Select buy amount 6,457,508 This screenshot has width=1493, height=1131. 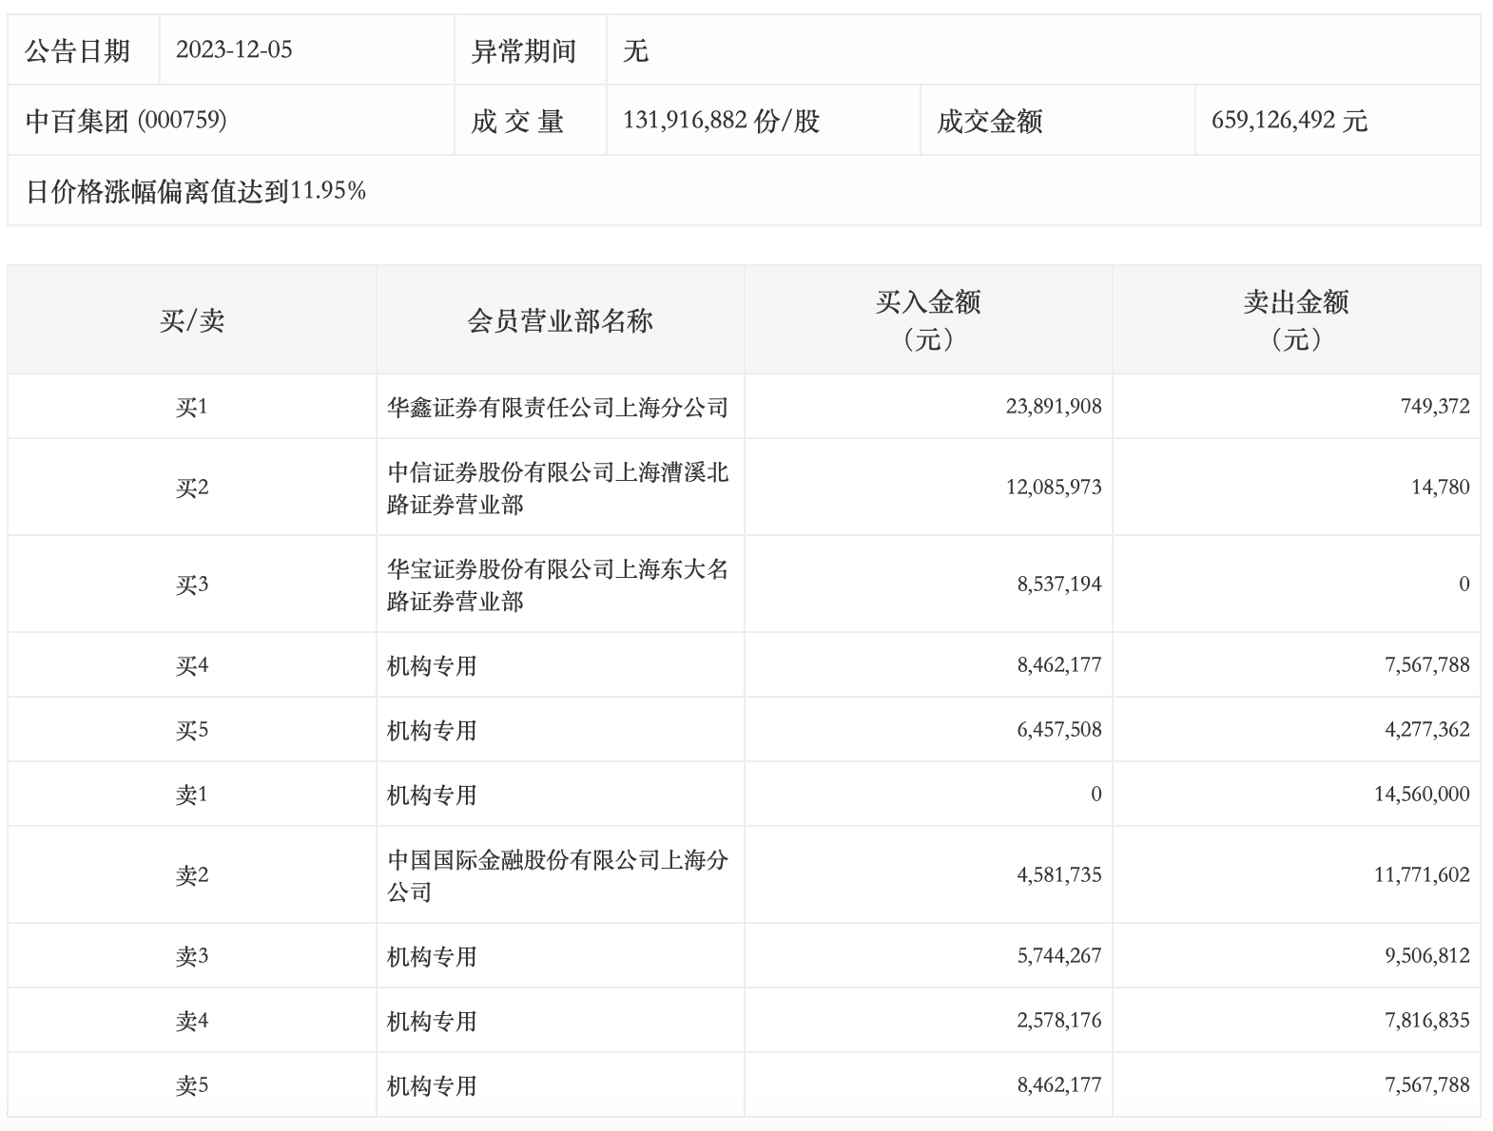[x=1059, y=730]
